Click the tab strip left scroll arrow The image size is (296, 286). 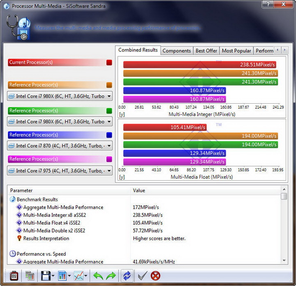277,50
